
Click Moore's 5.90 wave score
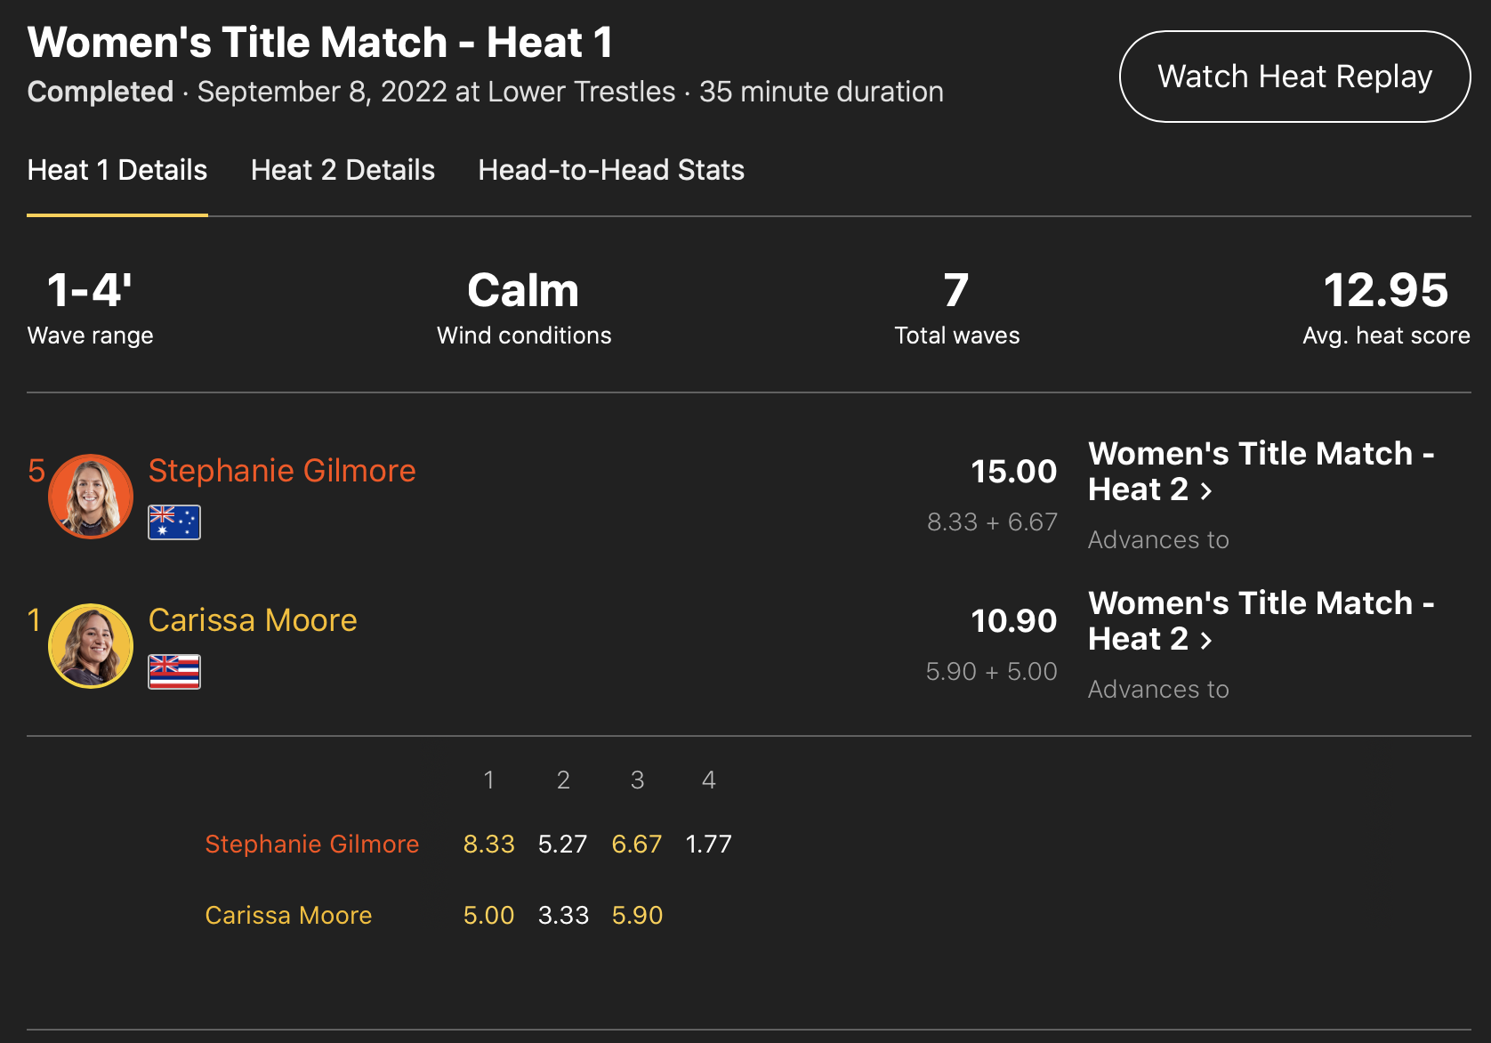pos(637,915)
